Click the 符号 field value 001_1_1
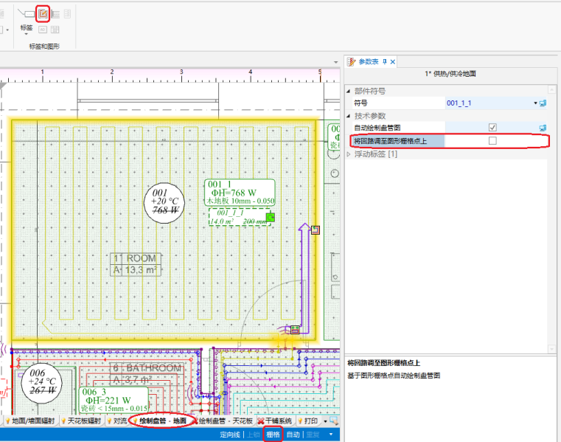This screenshot has width=561, height=442. coord(459,103)
